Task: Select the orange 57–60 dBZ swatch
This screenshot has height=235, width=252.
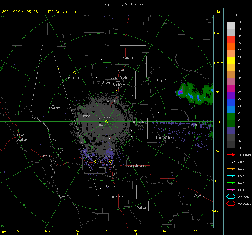Action: (231, 46)
